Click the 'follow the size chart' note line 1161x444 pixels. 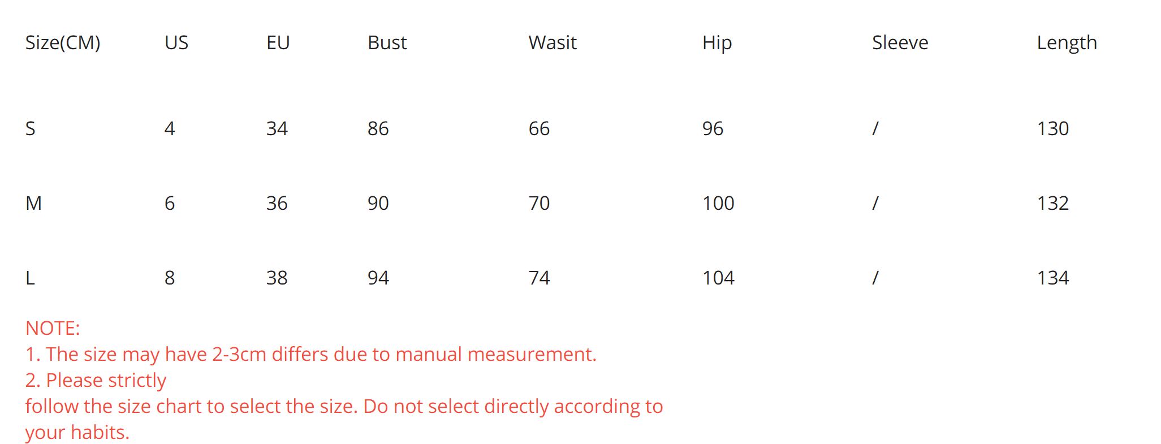[x=344, y=407]
